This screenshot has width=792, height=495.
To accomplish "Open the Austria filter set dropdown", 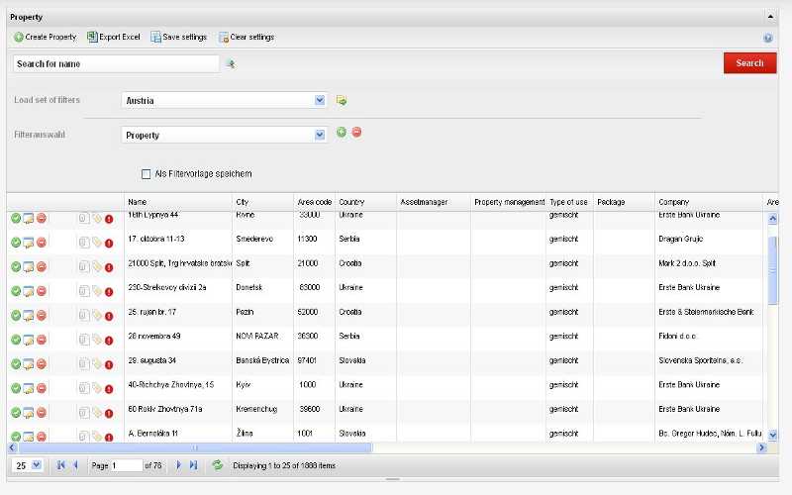I will 320,100.
